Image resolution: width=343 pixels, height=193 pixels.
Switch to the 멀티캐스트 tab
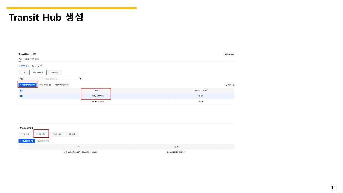(55, 72)
